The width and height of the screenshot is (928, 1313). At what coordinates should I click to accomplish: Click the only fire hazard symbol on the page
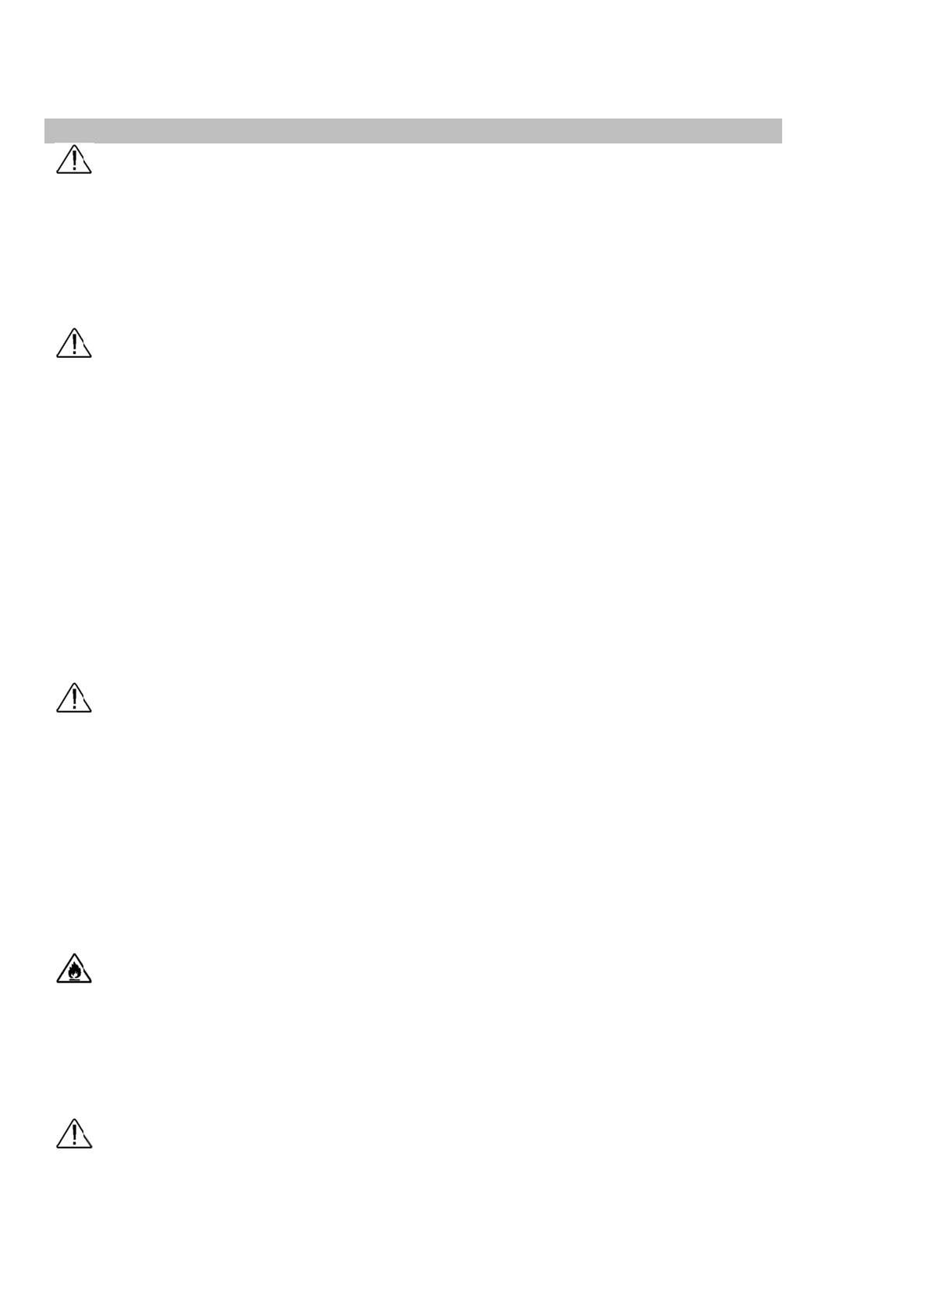click(74, 968)
